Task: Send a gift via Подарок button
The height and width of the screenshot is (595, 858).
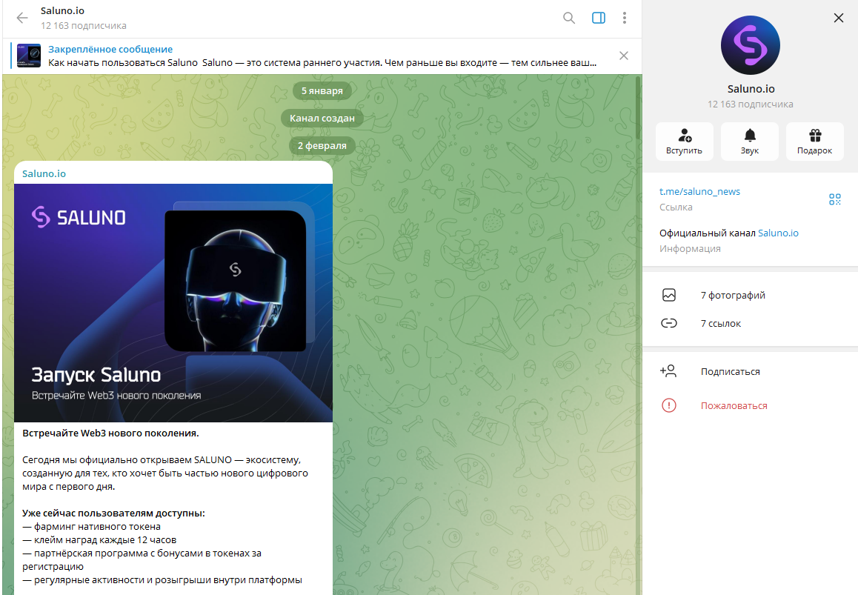Action: click(815, 142)
